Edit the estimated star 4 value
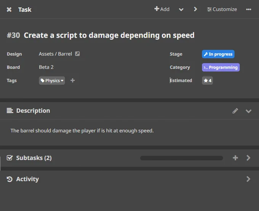This screenshot has height=211, width=259. pos(207,81)
